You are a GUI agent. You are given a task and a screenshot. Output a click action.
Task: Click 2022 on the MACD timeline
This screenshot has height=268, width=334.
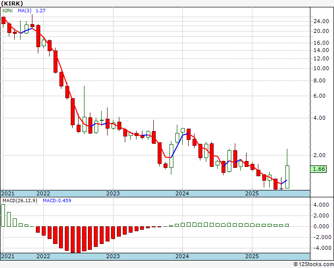click(x=43, y=256)
